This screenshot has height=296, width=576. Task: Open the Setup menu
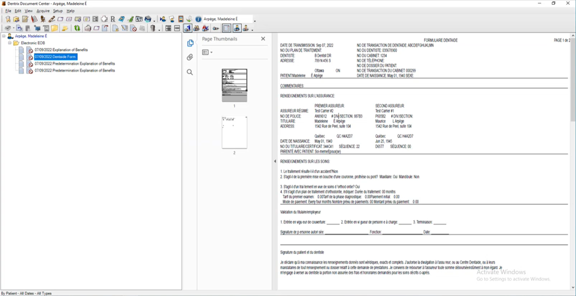(x=58, y=11)
